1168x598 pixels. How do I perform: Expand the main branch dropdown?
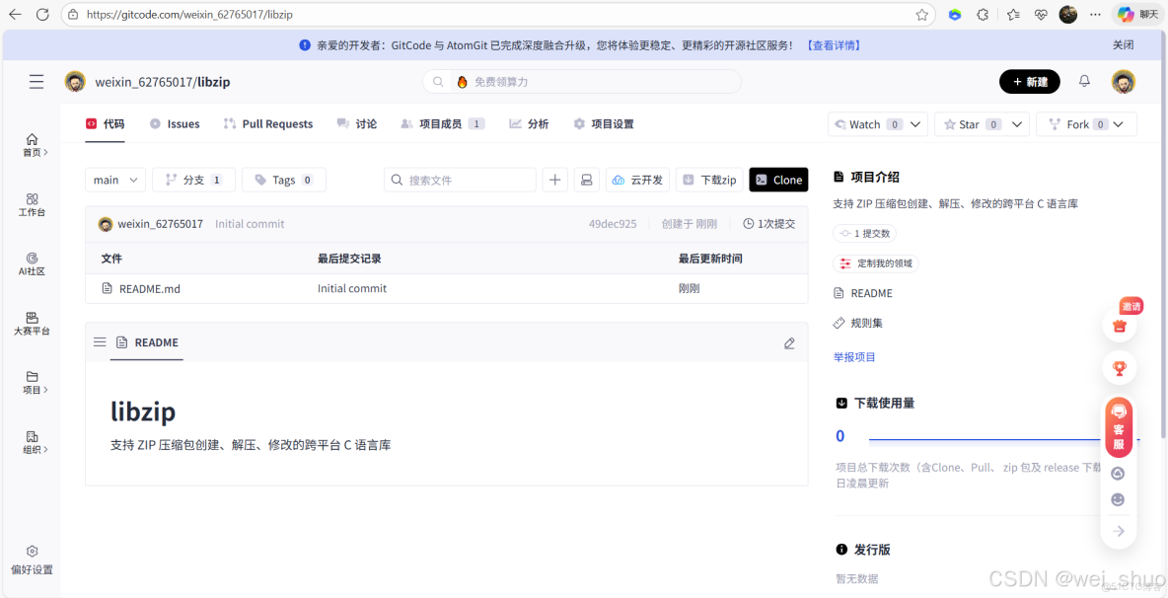(x=114, y=179)
